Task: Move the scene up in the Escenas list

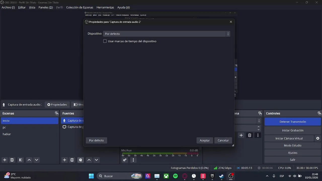Action: coord(29,160)
